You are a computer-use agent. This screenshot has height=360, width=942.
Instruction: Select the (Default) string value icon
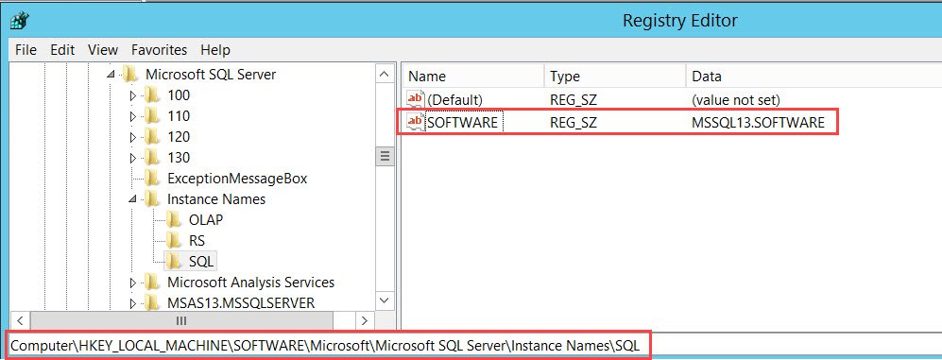click(x=415, y=99)
